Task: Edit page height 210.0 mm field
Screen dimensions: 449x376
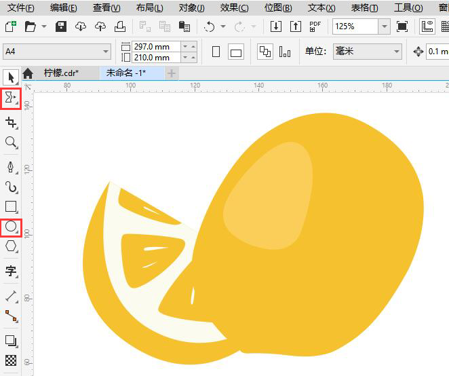Action: coord(156,58)
